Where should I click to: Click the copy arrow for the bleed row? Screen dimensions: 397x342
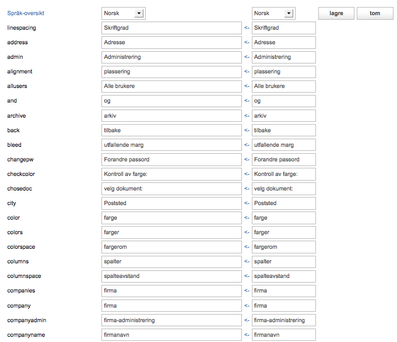pyautogui.click(x=247, y=145)
